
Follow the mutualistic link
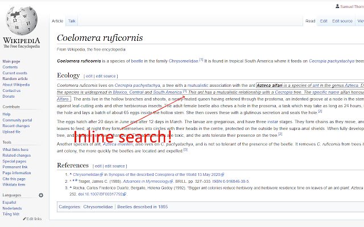tap(198, 86)
